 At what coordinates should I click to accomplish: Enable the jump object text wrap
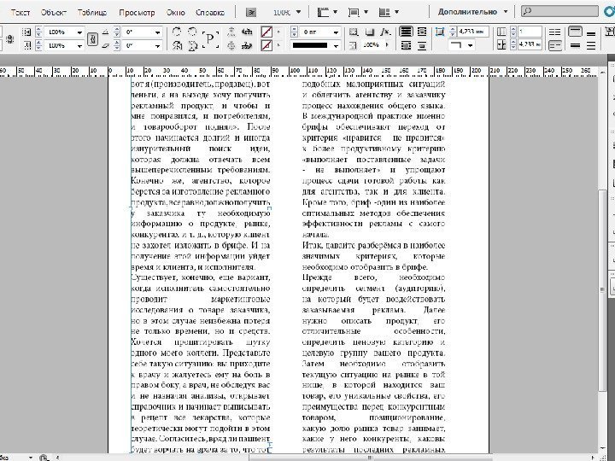(422, 46)
